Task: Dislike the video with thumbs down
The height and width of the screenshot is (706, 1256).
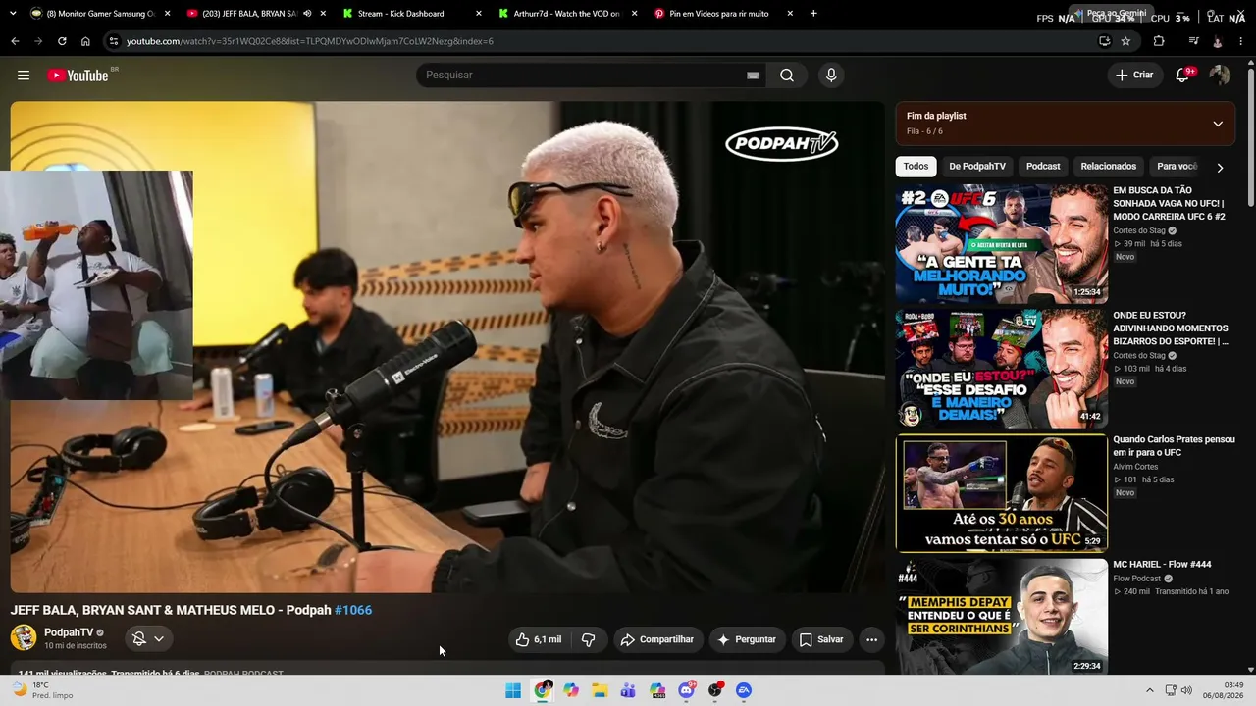Action: click(589, 639)
